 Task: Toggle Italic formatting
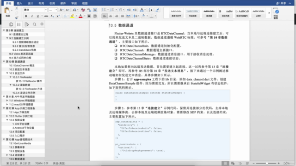tap(32, 16)
